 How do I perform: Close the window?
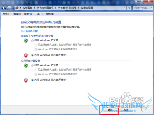pyautogui.click(x=149, y=1)
